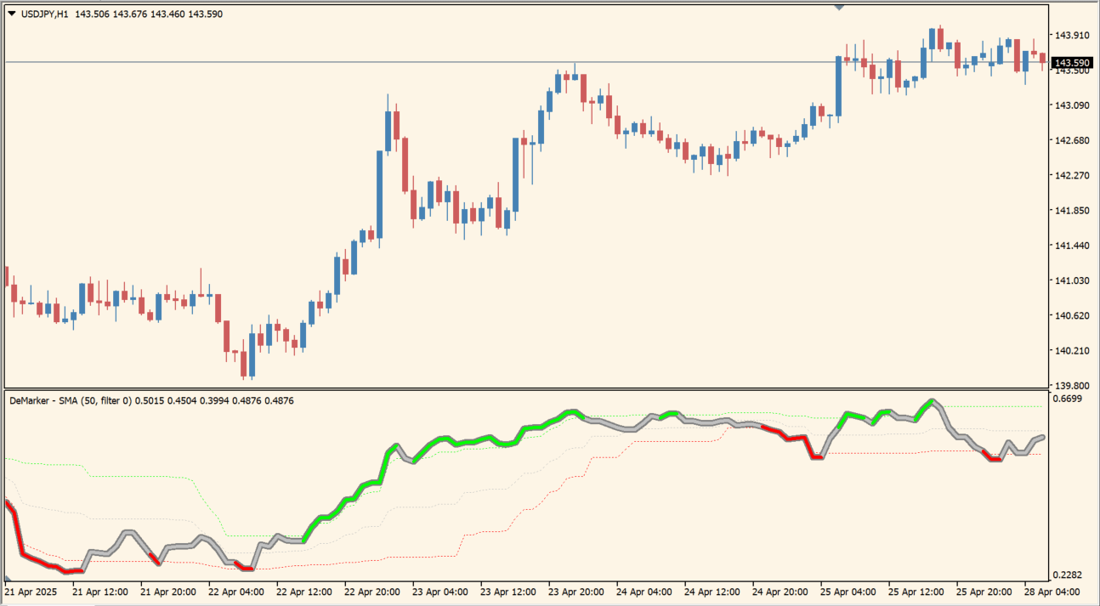The image size is (1100, 606).
Task: Click the 0.6699 indicator scale value
Action: [x=1069, y=399]
